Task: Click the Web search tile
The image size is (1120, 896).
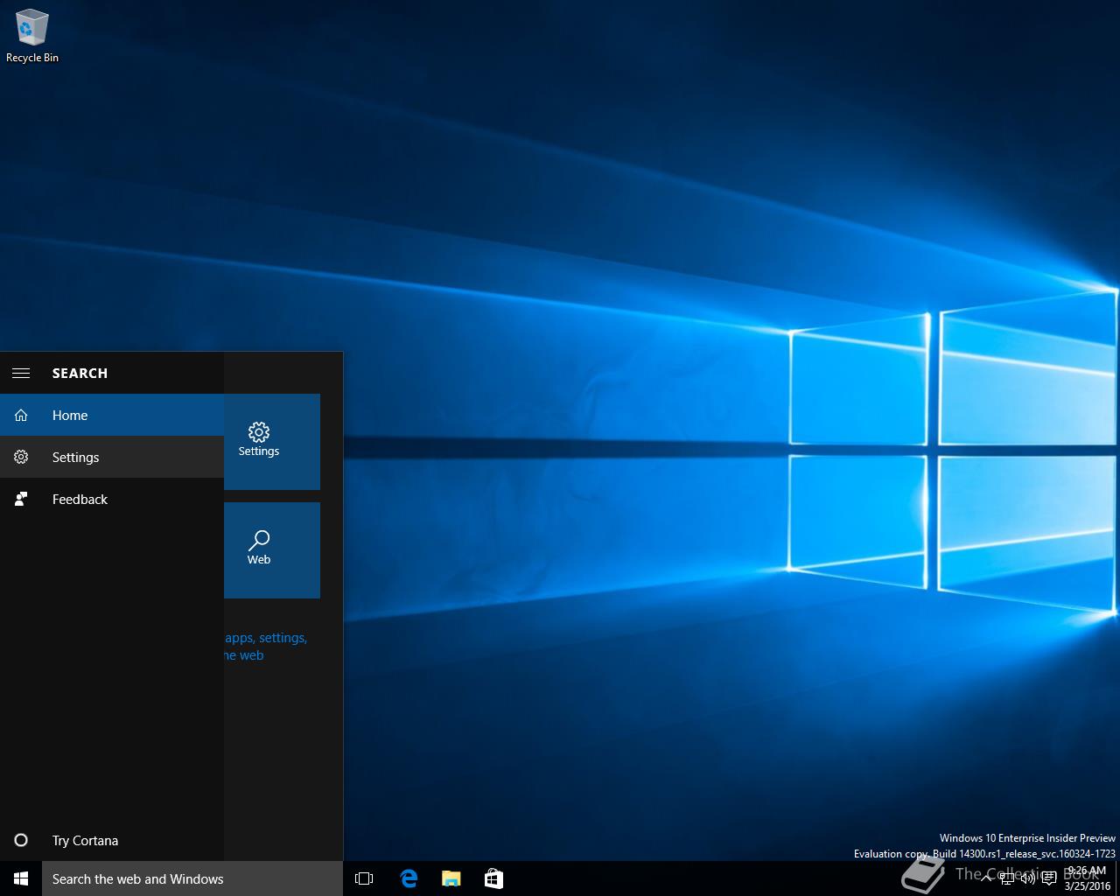Action: pos(272,550)
